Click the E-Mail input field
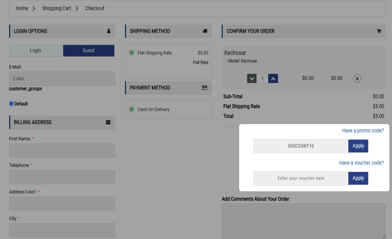The height and width of the screenshot is (239, 392). [62, 79]
